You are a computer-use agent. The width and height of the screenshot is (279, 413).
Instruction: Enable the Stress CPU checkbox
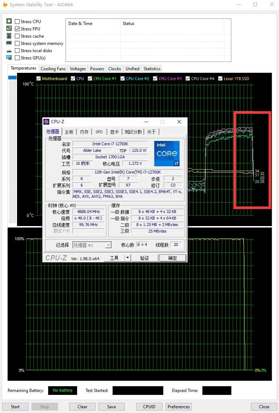point(17,22)
